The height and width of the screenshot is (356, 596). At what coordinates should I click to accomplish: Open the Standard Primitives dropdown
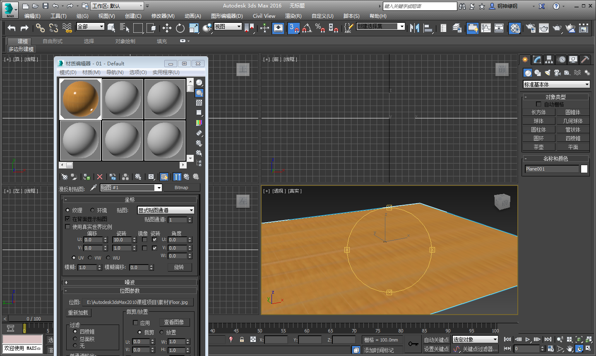coord(556,84)
